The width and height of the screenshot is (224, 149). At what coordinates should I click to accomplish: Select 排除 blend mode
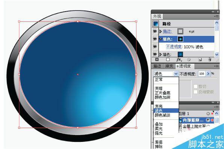pyautogui.click(x=159, y=146)
